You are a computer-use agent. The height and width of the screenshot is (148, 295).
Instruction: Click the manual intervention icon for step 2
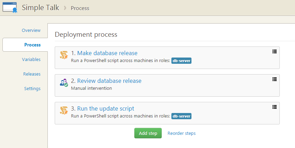[x=64, y=82]
